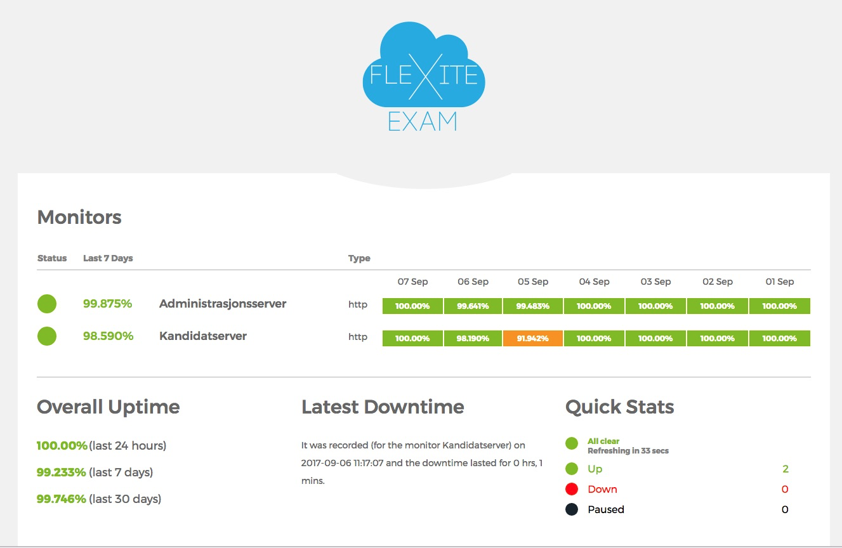Viewport: 842px width, 548px height.
Task: Click the 06 Sep column date
Action: point(473,282)
